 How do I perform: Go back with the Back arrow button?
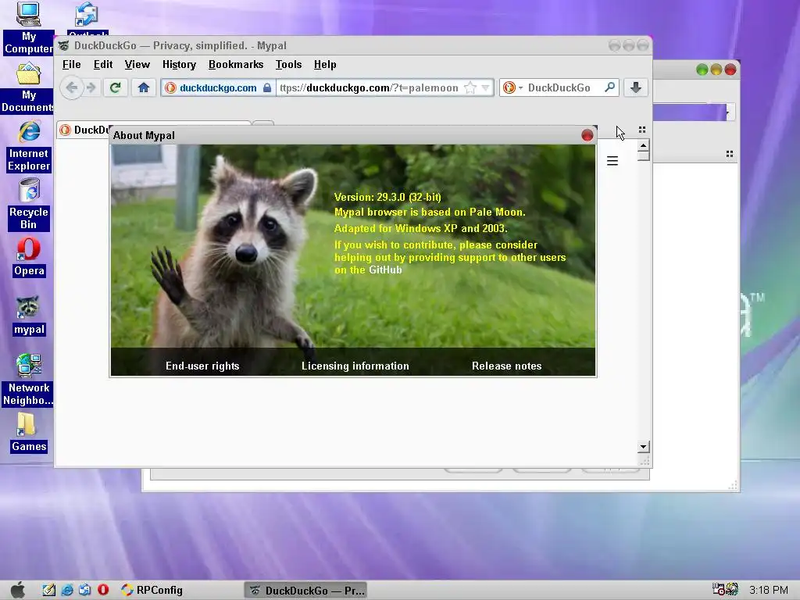click(x=72, y=87)
